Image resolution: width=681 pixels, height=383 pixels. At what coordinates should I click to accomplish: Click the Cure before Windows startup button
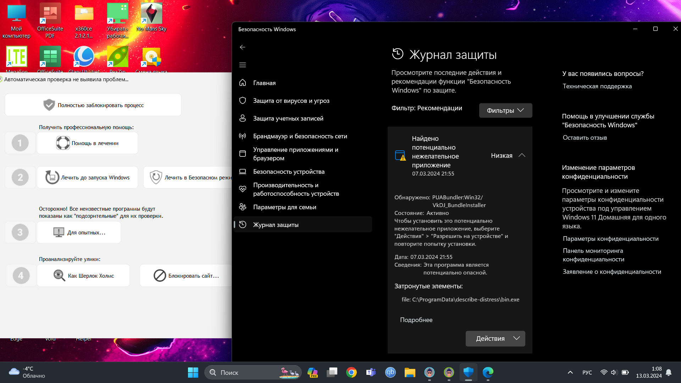click(88, 178)
